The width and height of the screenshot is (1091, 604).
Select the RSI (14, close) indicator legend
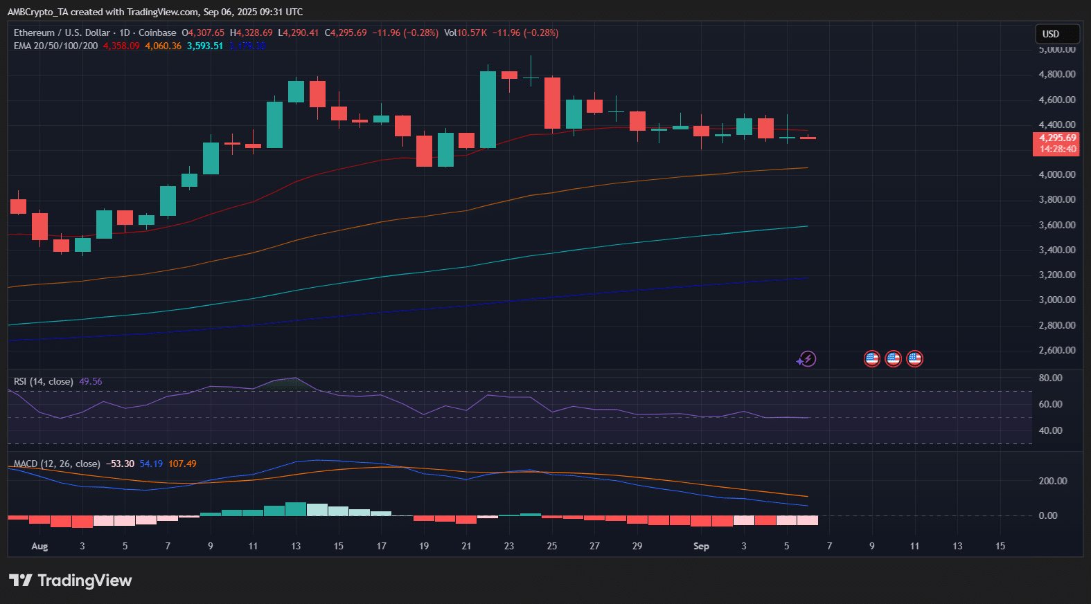point(43,381)
